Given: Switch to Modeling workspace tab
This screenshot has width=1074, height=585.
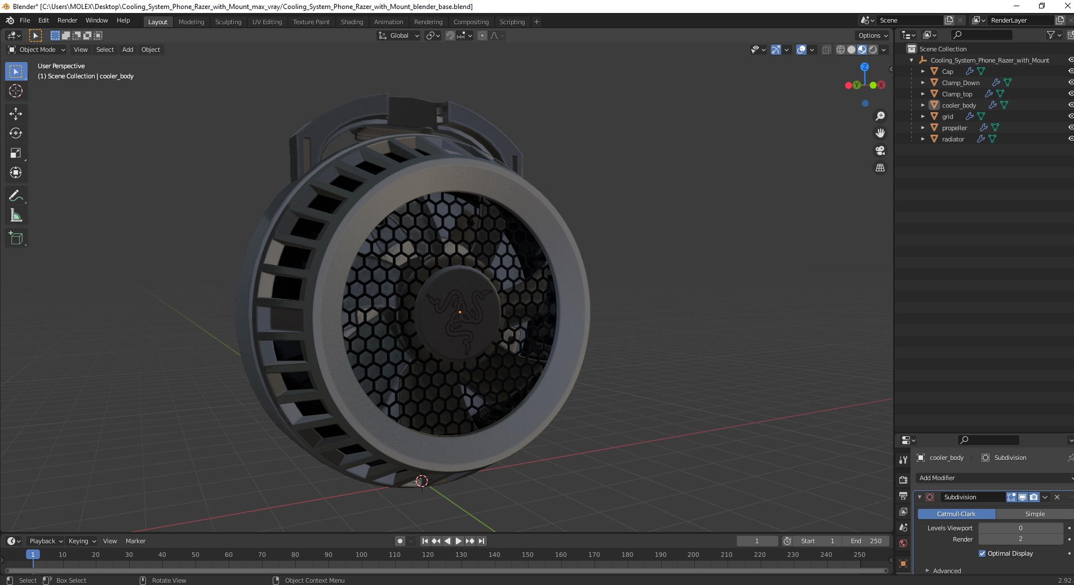Looking at the screenshot, I should pyautogui.click(x=191, y=22).
